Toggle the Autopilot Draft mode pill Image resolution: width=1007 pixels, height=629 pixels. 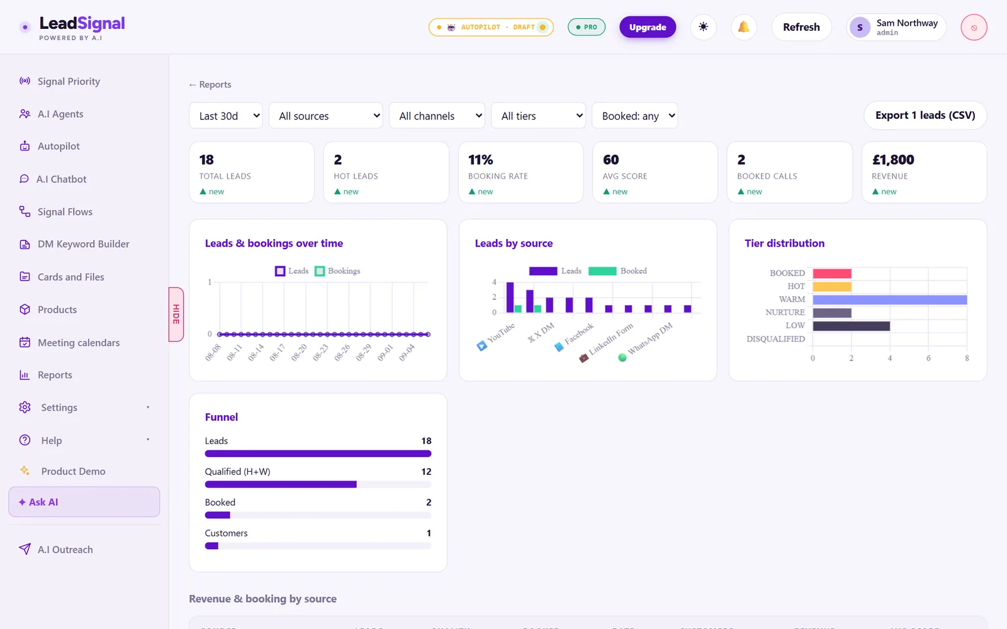pos(491,27)
